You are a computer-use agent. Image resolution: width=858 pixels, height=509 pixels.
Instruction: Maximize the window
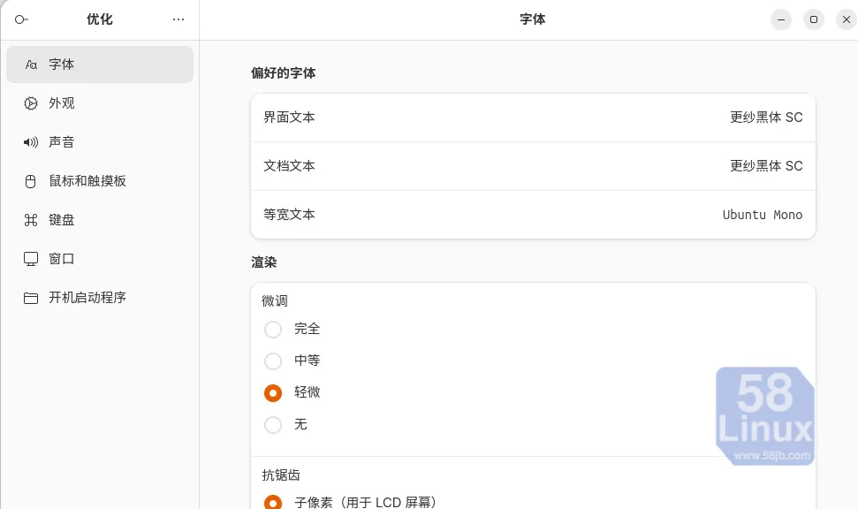tap(814, 19)
